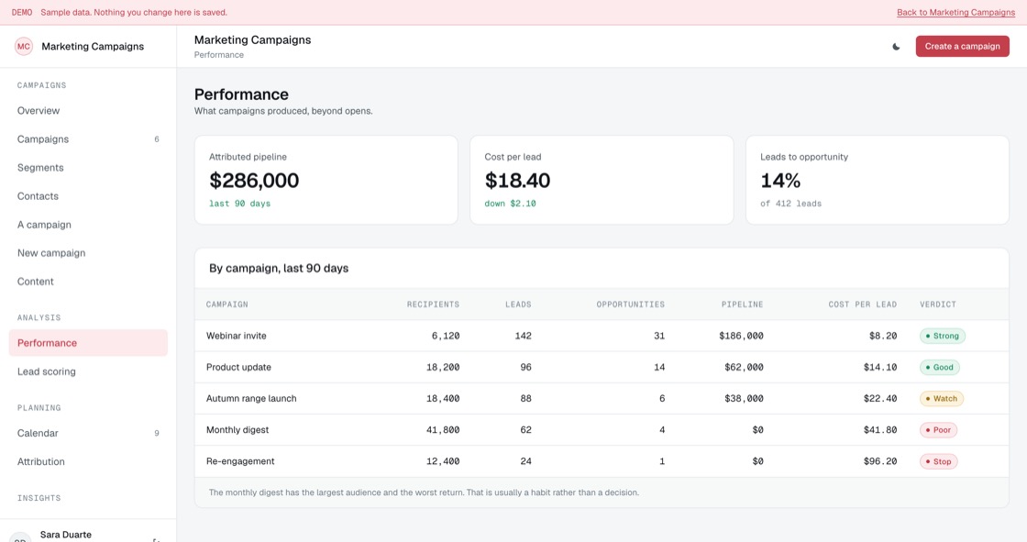The height and width of the screenshot is (542, 1027).
Task: Click cost per lead $22.40
Action: tap(880, 398)
